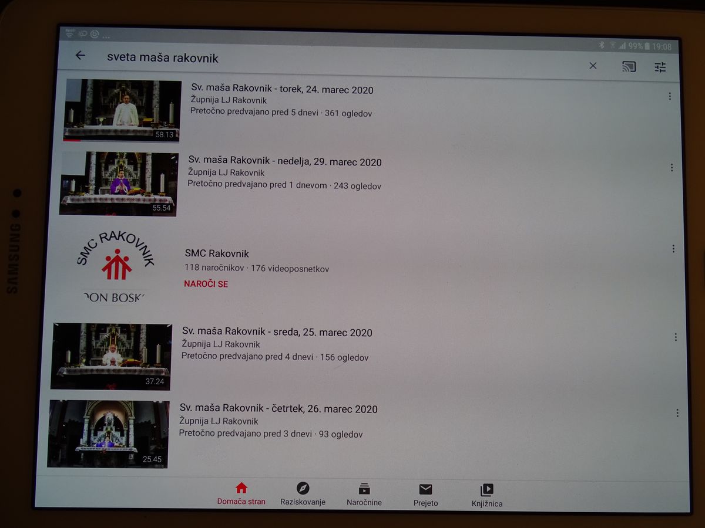705x528 pixels.
Task: Open options menu for 29. marec video
Action: click(x=672, y=168)
